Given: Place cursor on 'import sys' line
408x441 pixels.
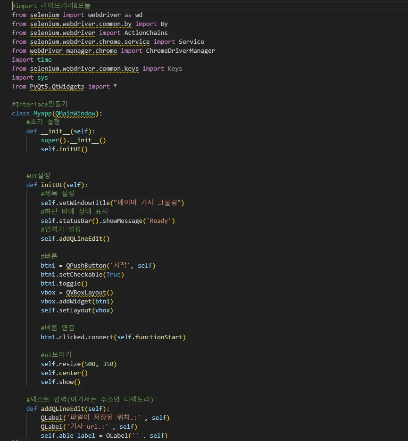Looking at the screenshot, I should click(30, 77).
